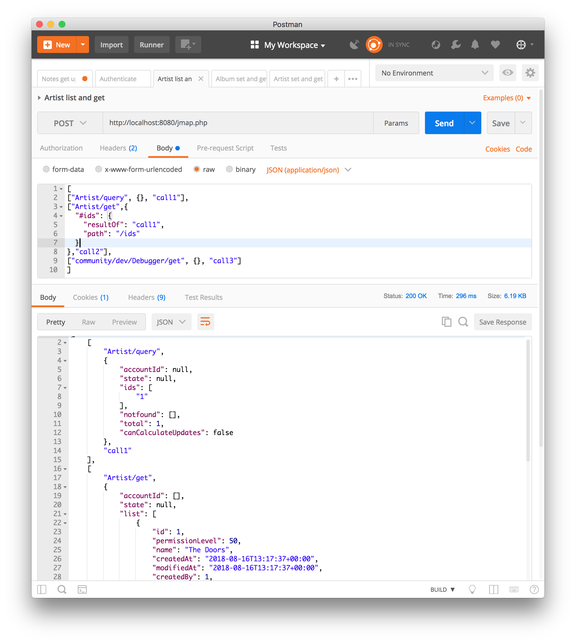576x643 pixels.
Task: Close the Artist list and get tab
Action: click(201, 79)
